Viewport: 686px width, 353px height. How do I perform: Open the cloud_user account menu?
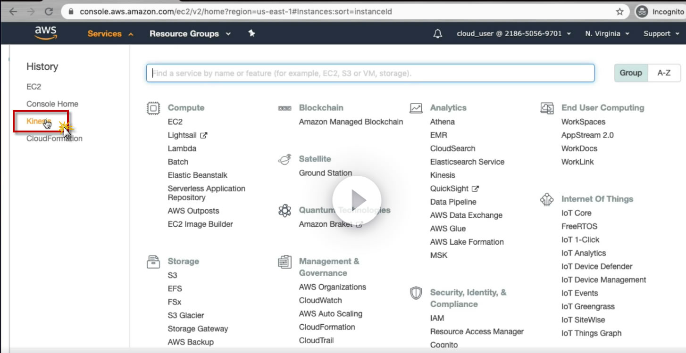click(513, 34)
